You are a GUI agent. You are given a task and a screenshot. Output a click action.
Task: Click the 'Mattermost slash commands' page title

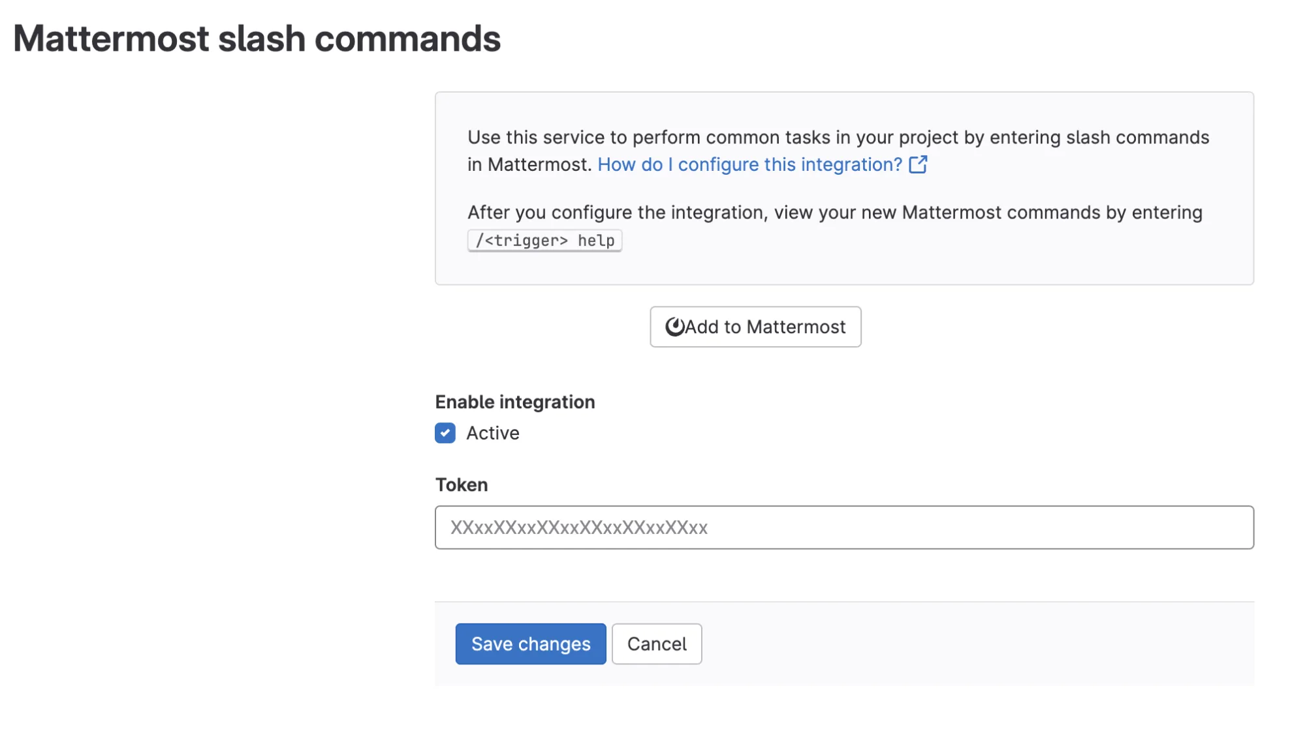tap(257, 38)
